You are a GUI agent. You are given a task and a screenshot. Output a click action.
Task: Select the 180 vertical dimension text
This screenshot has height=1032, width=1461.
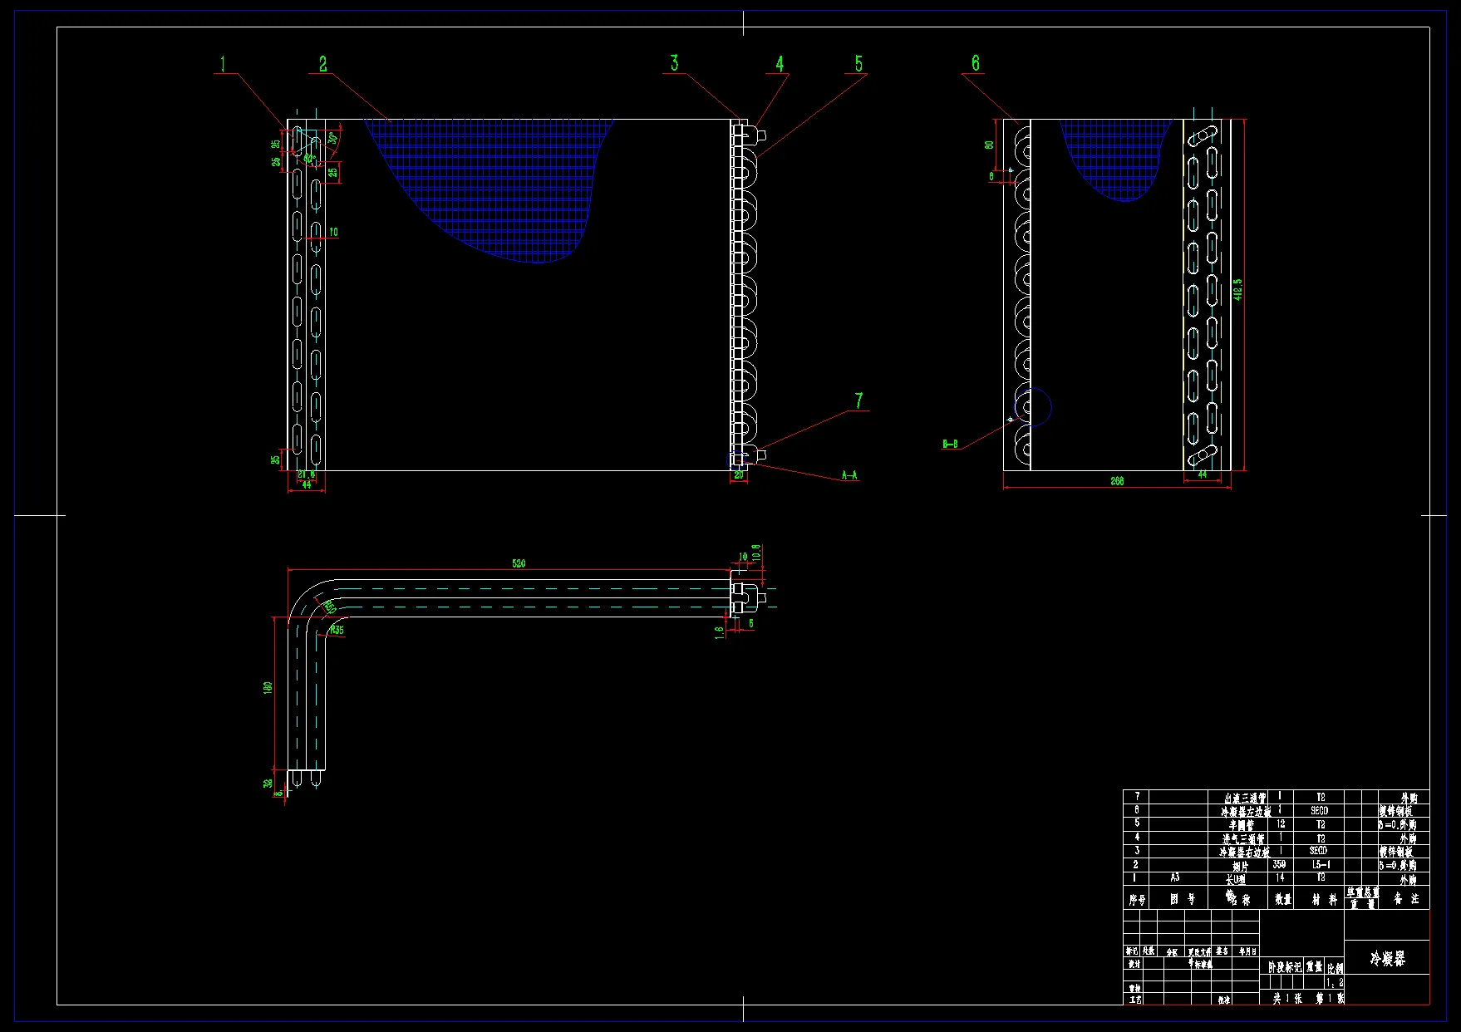pos(268,688)
